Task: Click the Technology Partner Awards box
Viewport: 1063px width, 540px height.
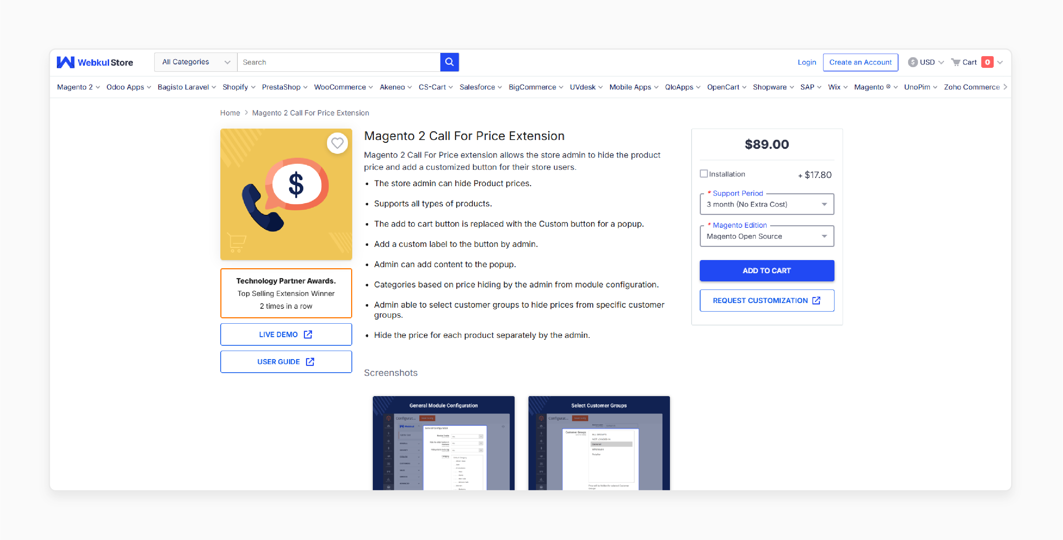Action: click(286, 293)
